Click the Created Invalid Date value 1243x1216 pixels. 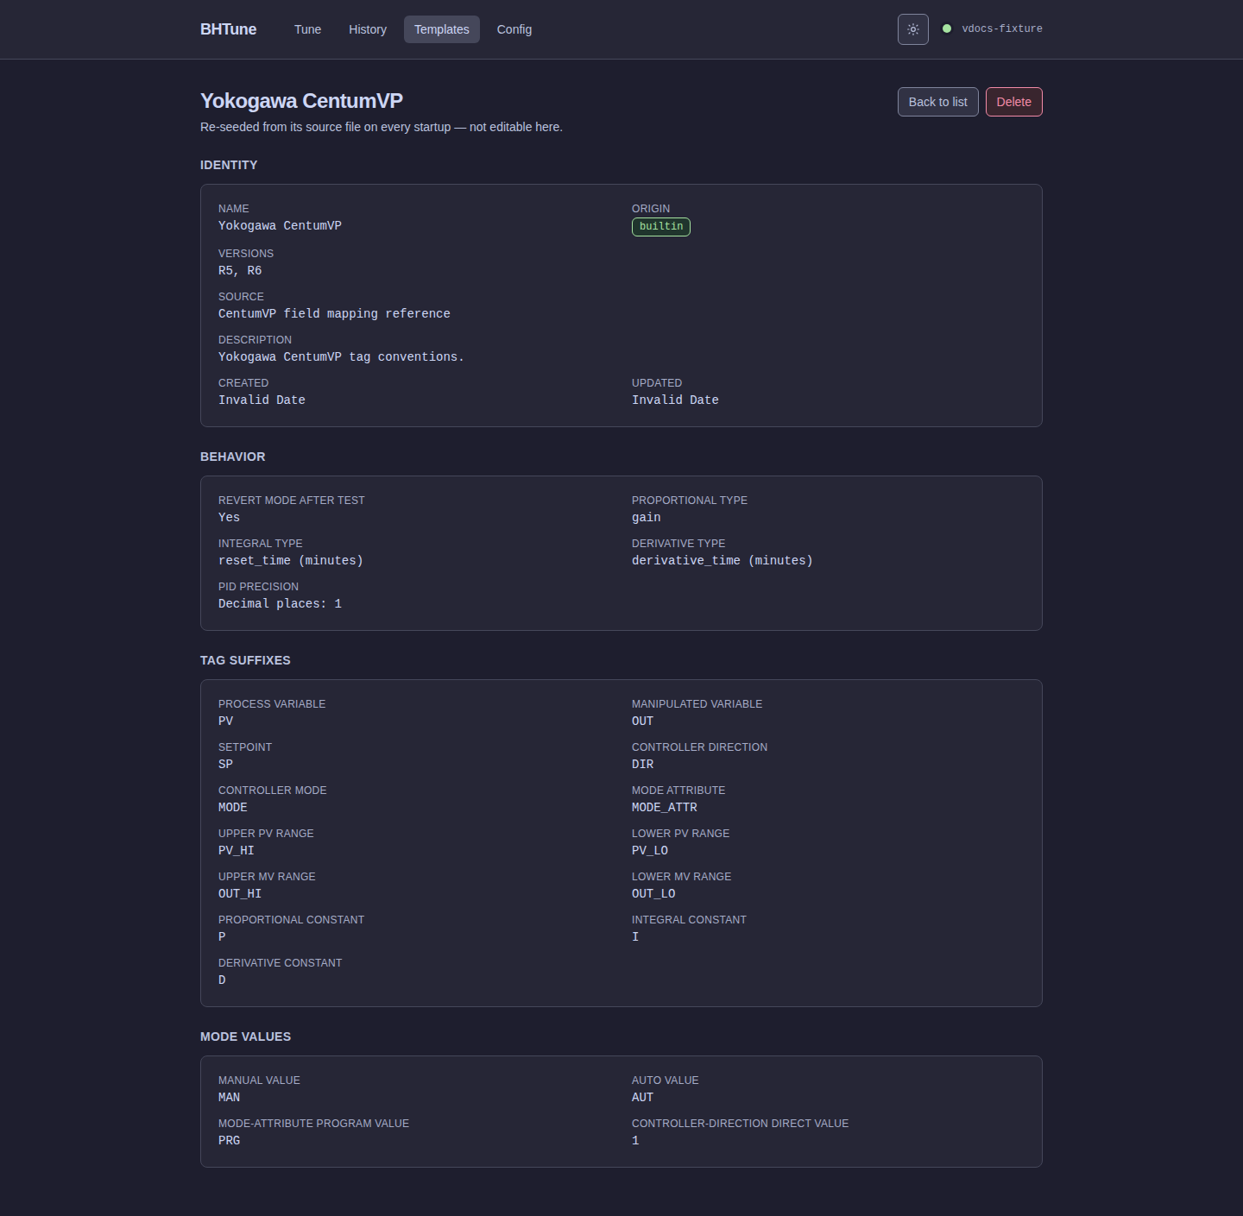[x=262, y=400]
